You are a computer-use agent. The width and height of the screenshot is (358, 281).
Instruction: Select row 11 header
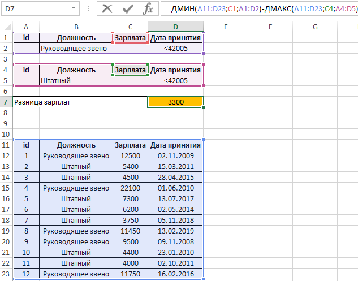6,145
